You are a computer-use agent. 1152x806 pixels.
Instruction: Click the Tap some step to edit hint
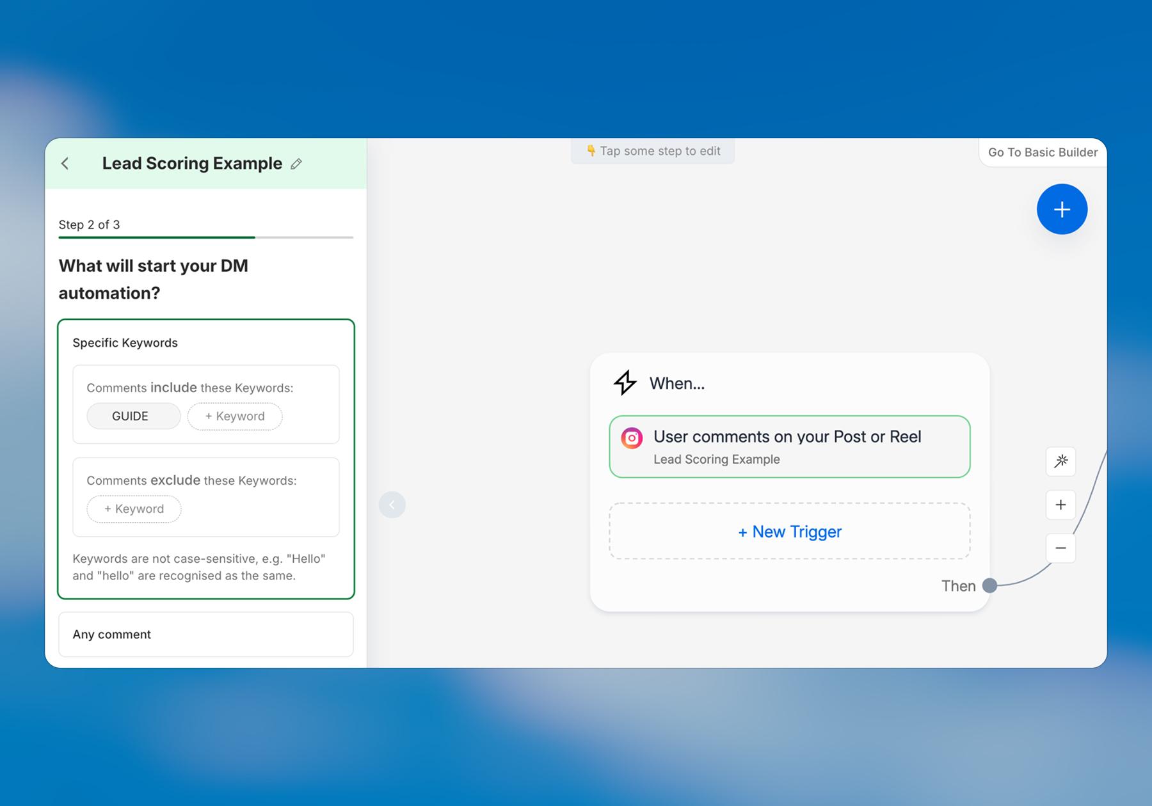point(653,151)
